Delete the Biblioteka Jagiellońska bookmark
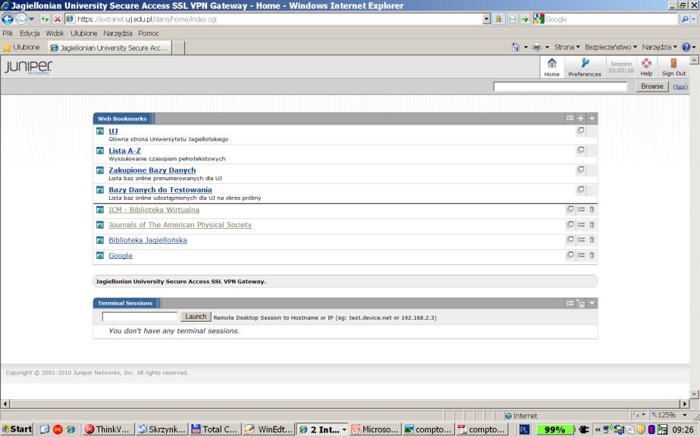Image resolution: width=700 pixels, height=437 pixels. coord(592,240)
